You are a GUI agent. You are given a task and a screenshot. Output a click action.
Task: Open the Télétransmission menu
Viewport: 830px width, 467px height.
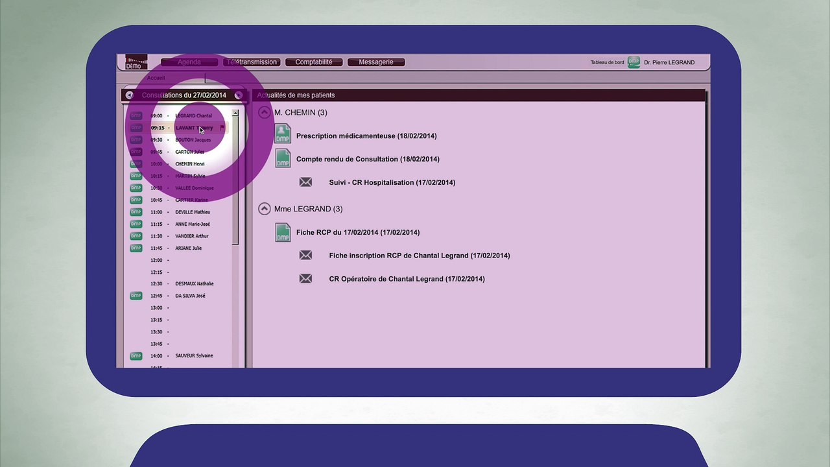[x=252, y=62]
